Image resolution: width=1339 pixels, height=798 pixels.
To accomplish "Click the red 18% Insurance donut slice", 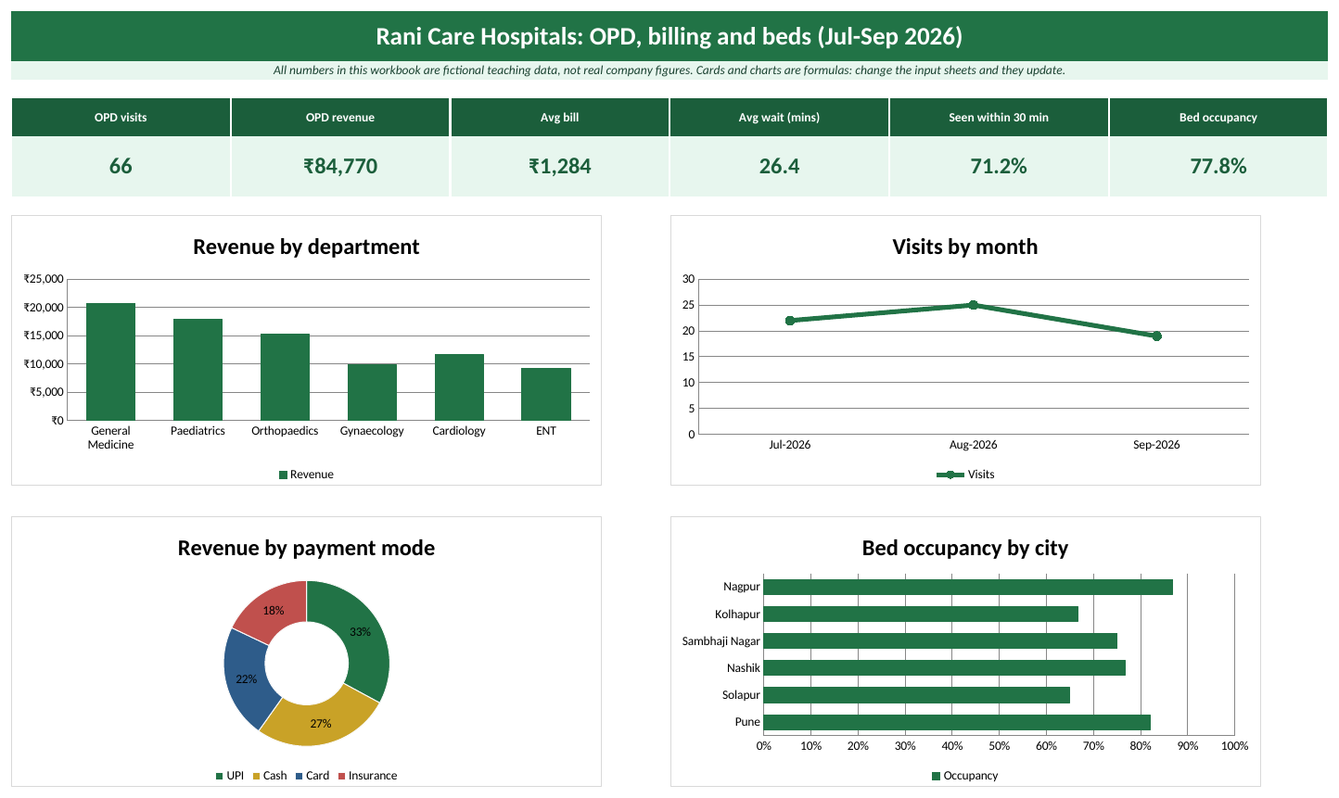I will click(274, 610).
